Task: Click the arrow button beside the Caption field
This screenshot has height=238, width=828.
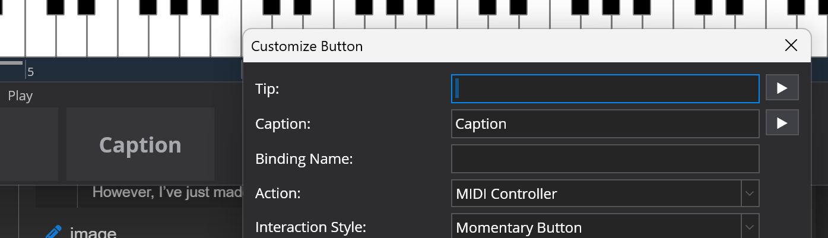Action: pos(782,123)
